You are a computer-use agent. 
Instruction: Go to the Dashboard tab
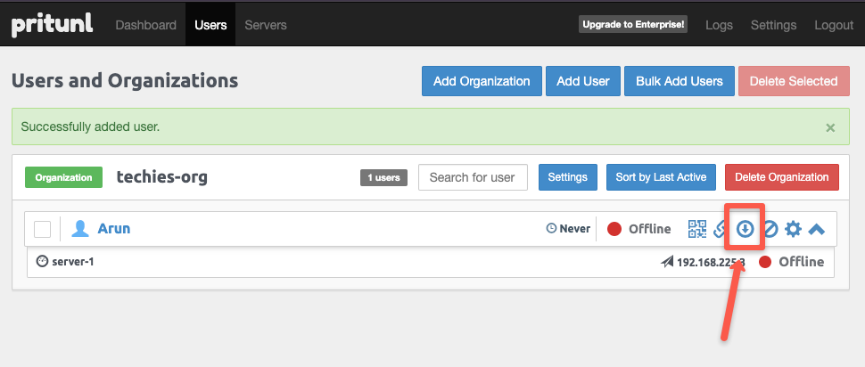click(146, 25)
